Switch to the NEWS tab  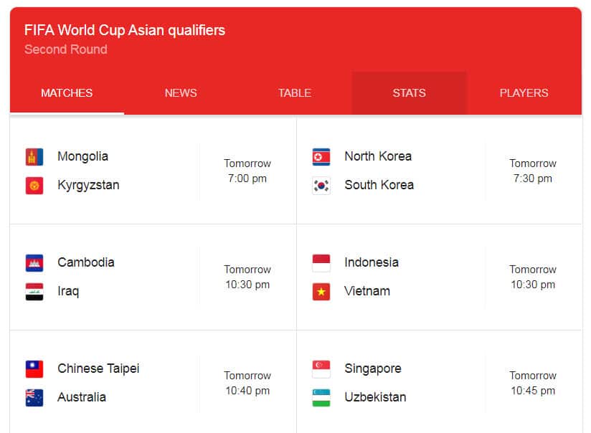[181, 92]
